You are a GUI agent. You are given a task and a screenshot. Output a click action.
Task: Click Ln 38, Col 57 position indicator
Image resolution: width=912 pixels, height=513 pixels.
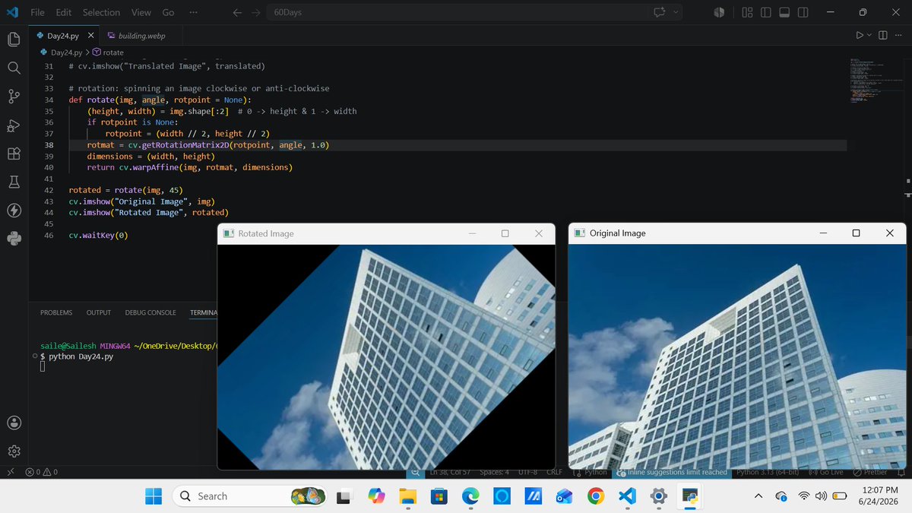(x=450, y=472)
